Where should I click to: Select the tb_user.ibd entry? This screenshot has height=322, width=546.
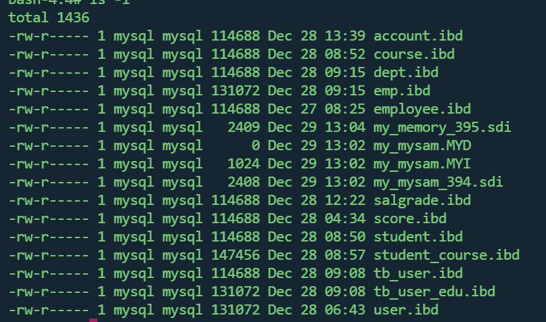pyautogui.click(x=418, y=273)
